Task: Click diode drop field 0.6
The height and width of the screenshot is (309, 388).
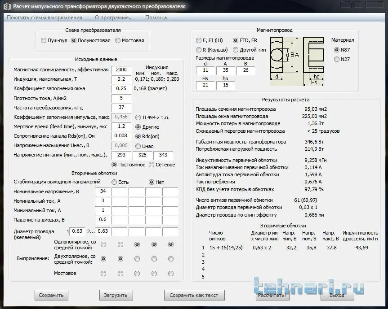Action: click(x=103, y=220)
